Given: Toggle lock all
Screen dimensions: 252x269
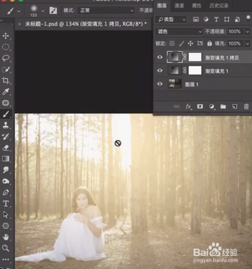Looking at the screenshot, I should click(210, 43).
